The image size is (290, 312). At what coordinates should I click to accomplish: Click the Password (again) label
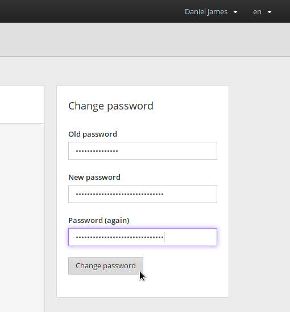(99, 221)
